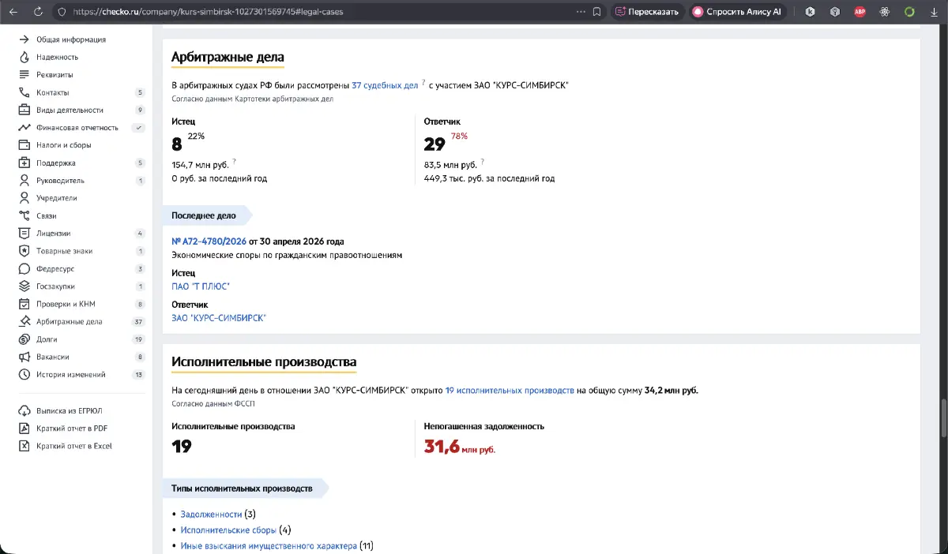Click the red 31,6 млн руб. debt value
Image resolution: width=948 pixels, height=554 pixels.
(x=460, y=447)
